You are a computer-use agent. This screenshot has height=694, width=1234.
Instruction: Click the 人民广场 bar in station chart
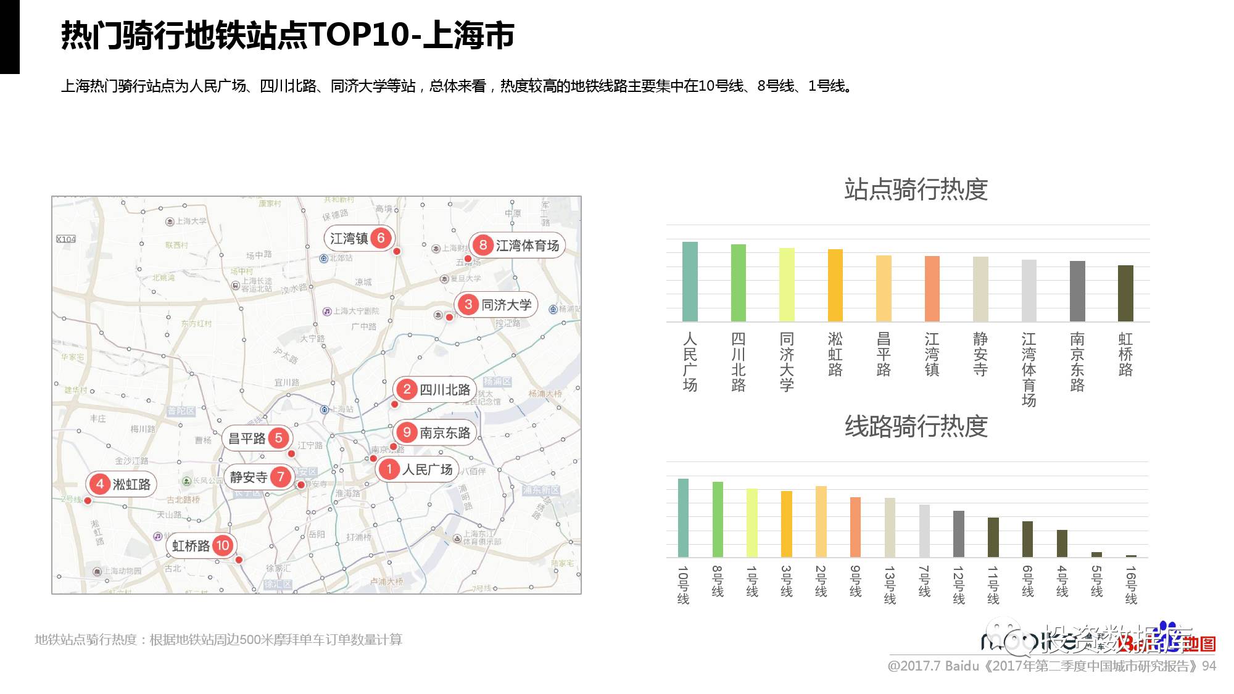[690, 281]
